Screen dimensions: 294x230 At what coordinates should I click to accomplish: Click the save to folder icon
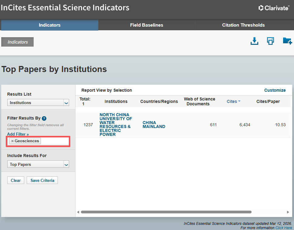pyautogui.click(x=287, y=41)
